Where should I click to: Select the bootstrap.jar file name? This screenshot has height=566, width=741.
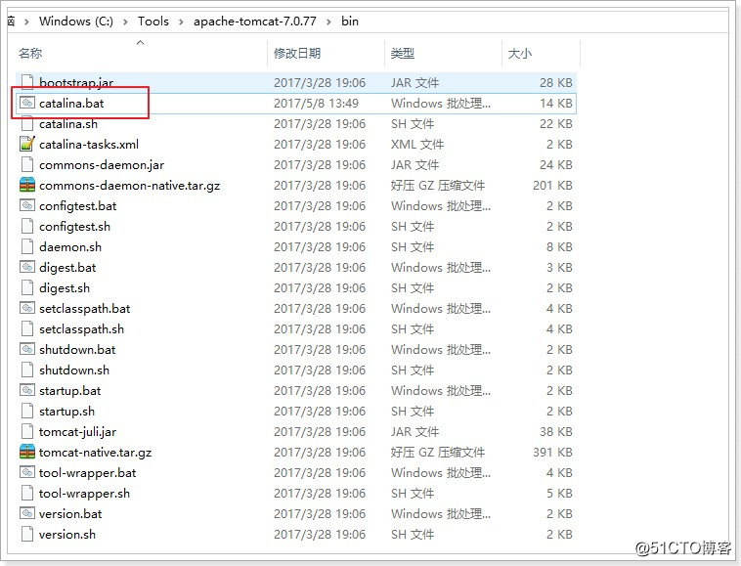pyautogui.click(x=76, y=83)
